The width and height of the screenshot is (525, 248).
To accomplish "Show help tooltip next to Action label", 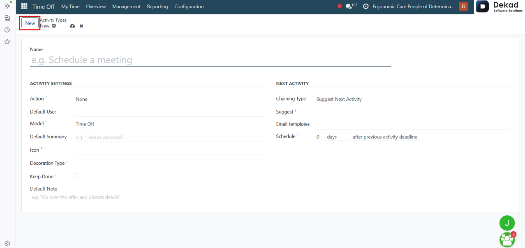I will 46,97.
